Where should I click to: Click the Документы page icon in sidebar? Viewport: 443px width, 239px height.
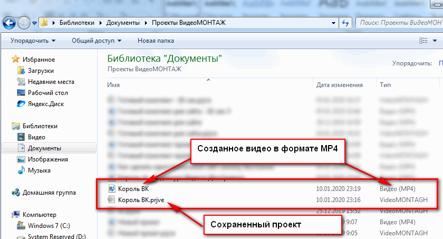click(21, 148)
